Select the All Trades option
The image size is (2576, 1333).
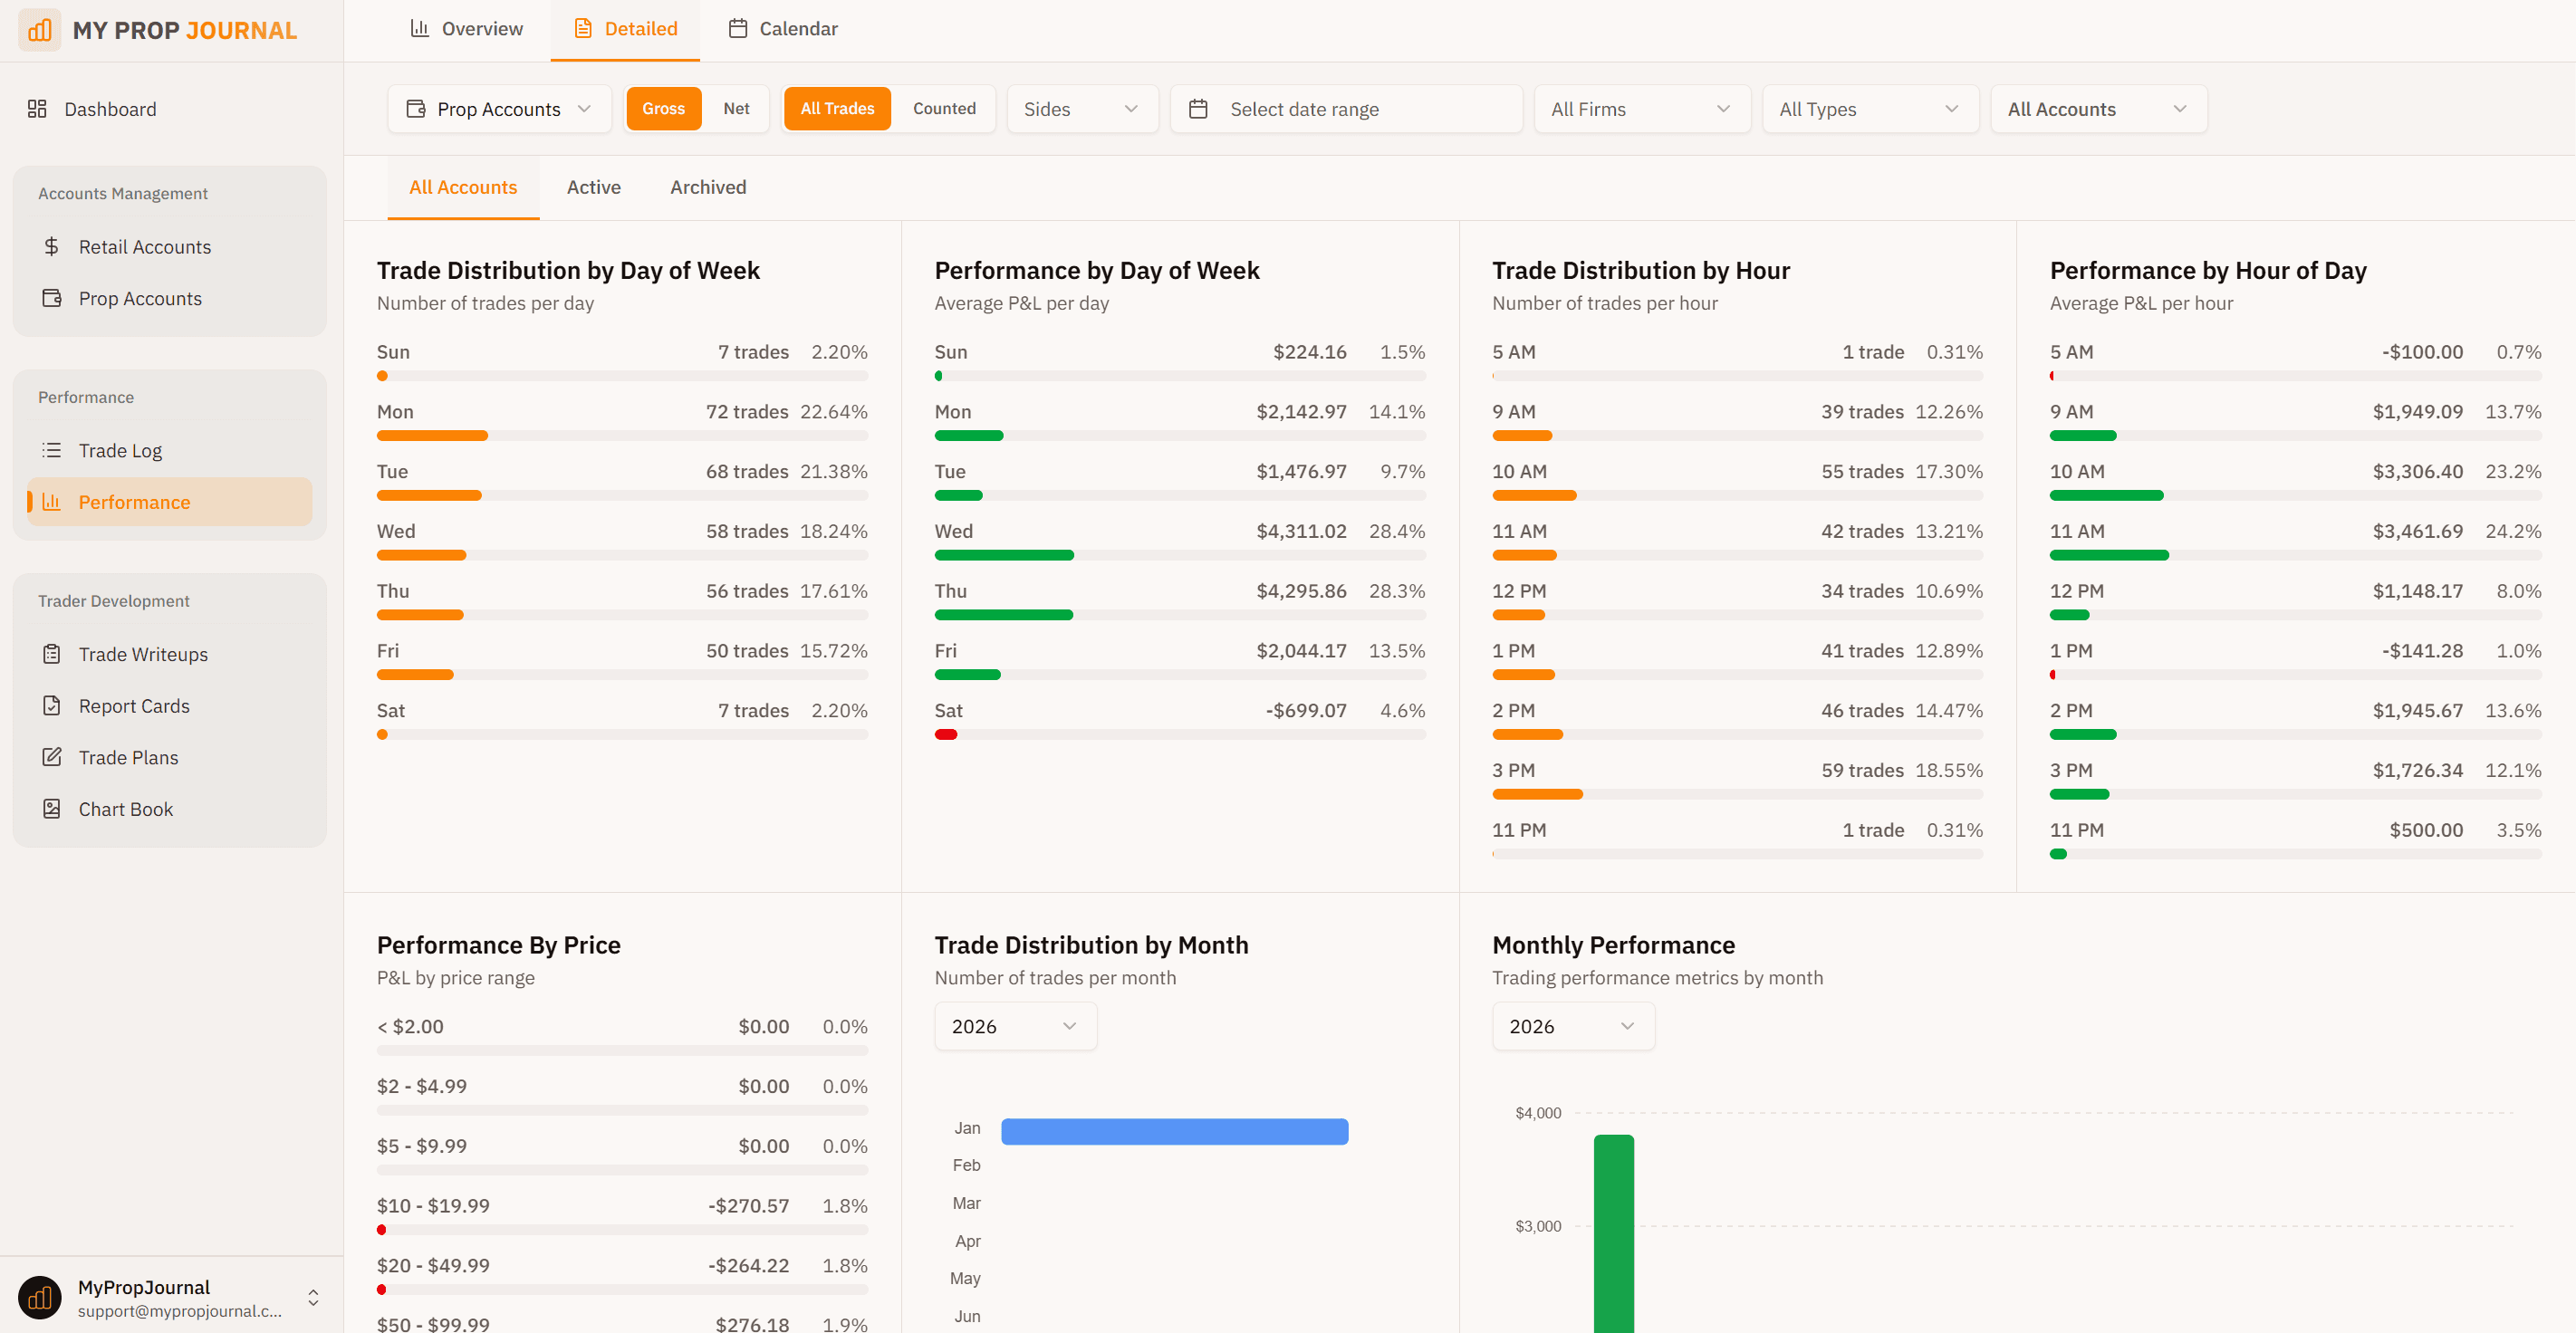click(837, 109)
